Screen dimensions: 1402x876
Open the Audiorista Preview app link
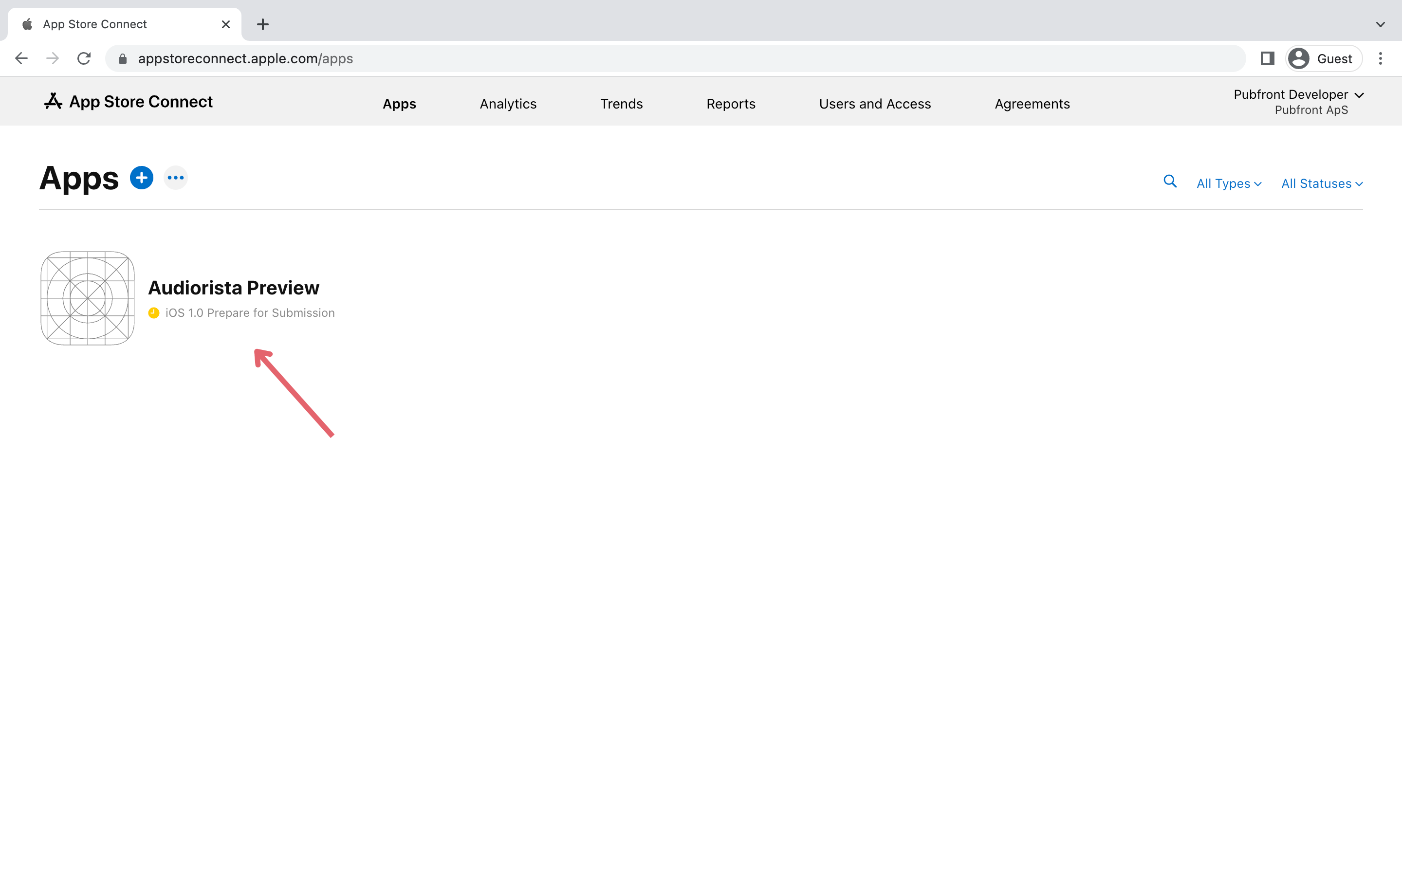[x=234, y=287]
